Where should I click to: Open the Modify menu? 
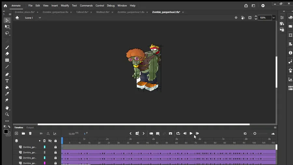[65, 6]
